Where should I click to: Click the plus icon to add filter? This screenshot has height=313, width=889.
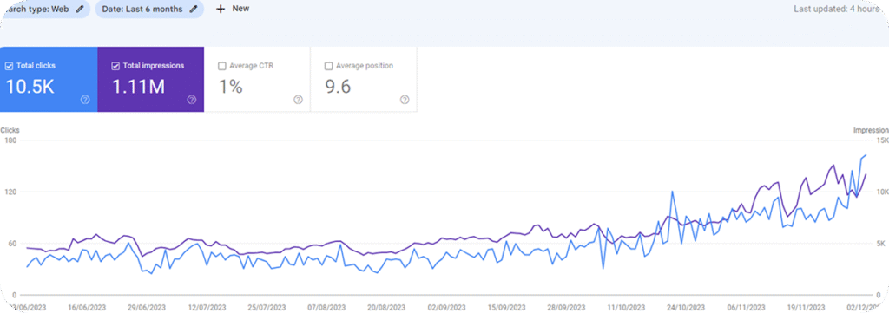tap(221, 9)
